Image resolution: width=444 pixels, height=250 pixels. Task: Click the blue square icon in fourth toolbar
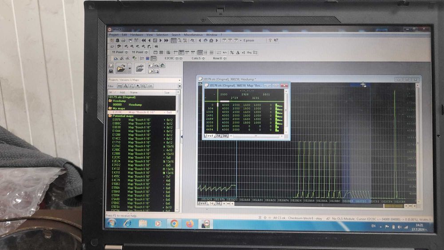(x=148, y=58)
